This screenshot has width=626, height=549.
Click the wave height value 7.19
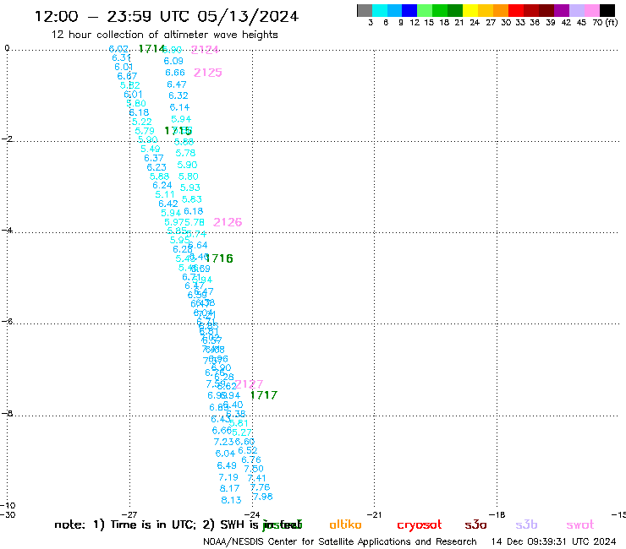[228, 477]
